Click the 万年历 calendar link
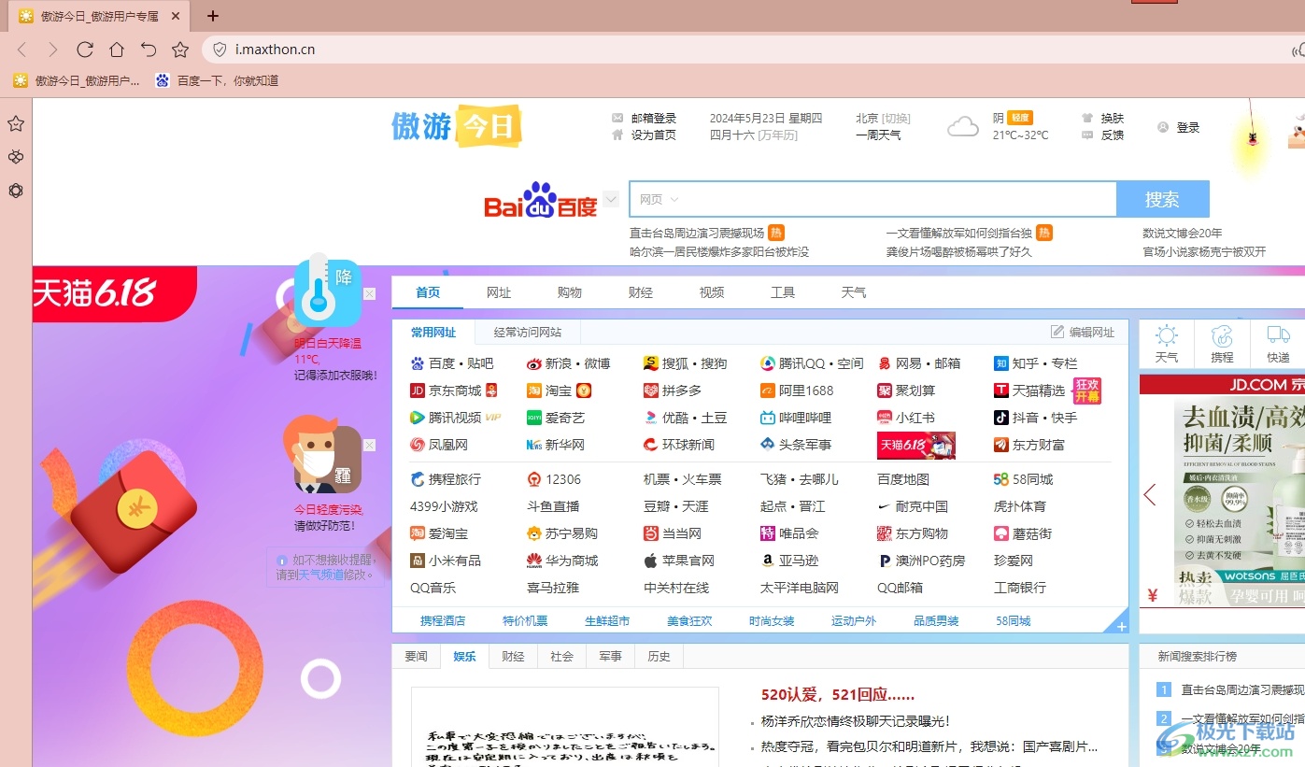The width and height of the screenshot is (1305, 767). point(777,135)
